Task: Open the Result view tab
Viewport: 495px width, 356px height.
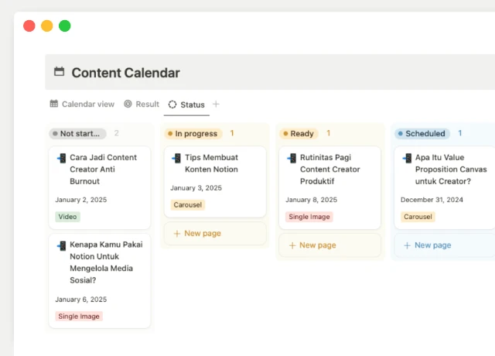Action: (x=141, y=104)
